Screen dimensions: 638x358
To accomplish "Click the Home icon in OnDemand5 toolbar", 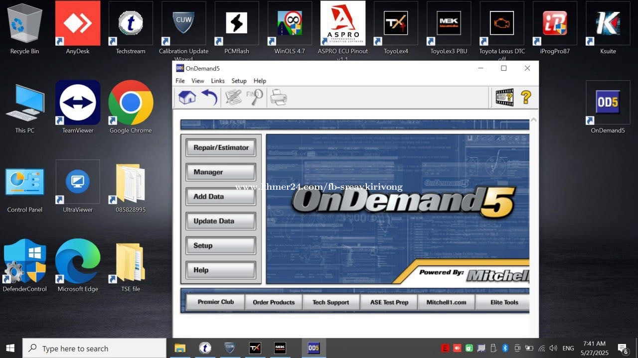I will tap(187, 97).
